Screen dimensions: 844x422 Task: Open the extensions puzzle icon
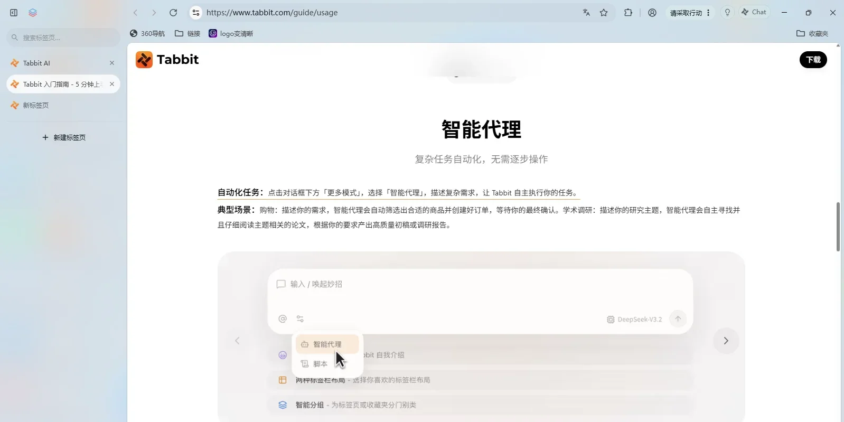628,13
